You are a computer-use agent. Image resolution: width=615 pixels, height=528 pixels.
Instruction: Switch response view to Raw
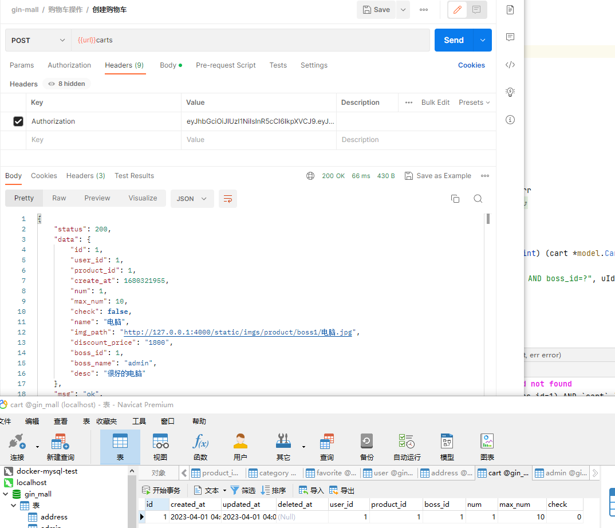pyautogui.click(x=59, y=198)
